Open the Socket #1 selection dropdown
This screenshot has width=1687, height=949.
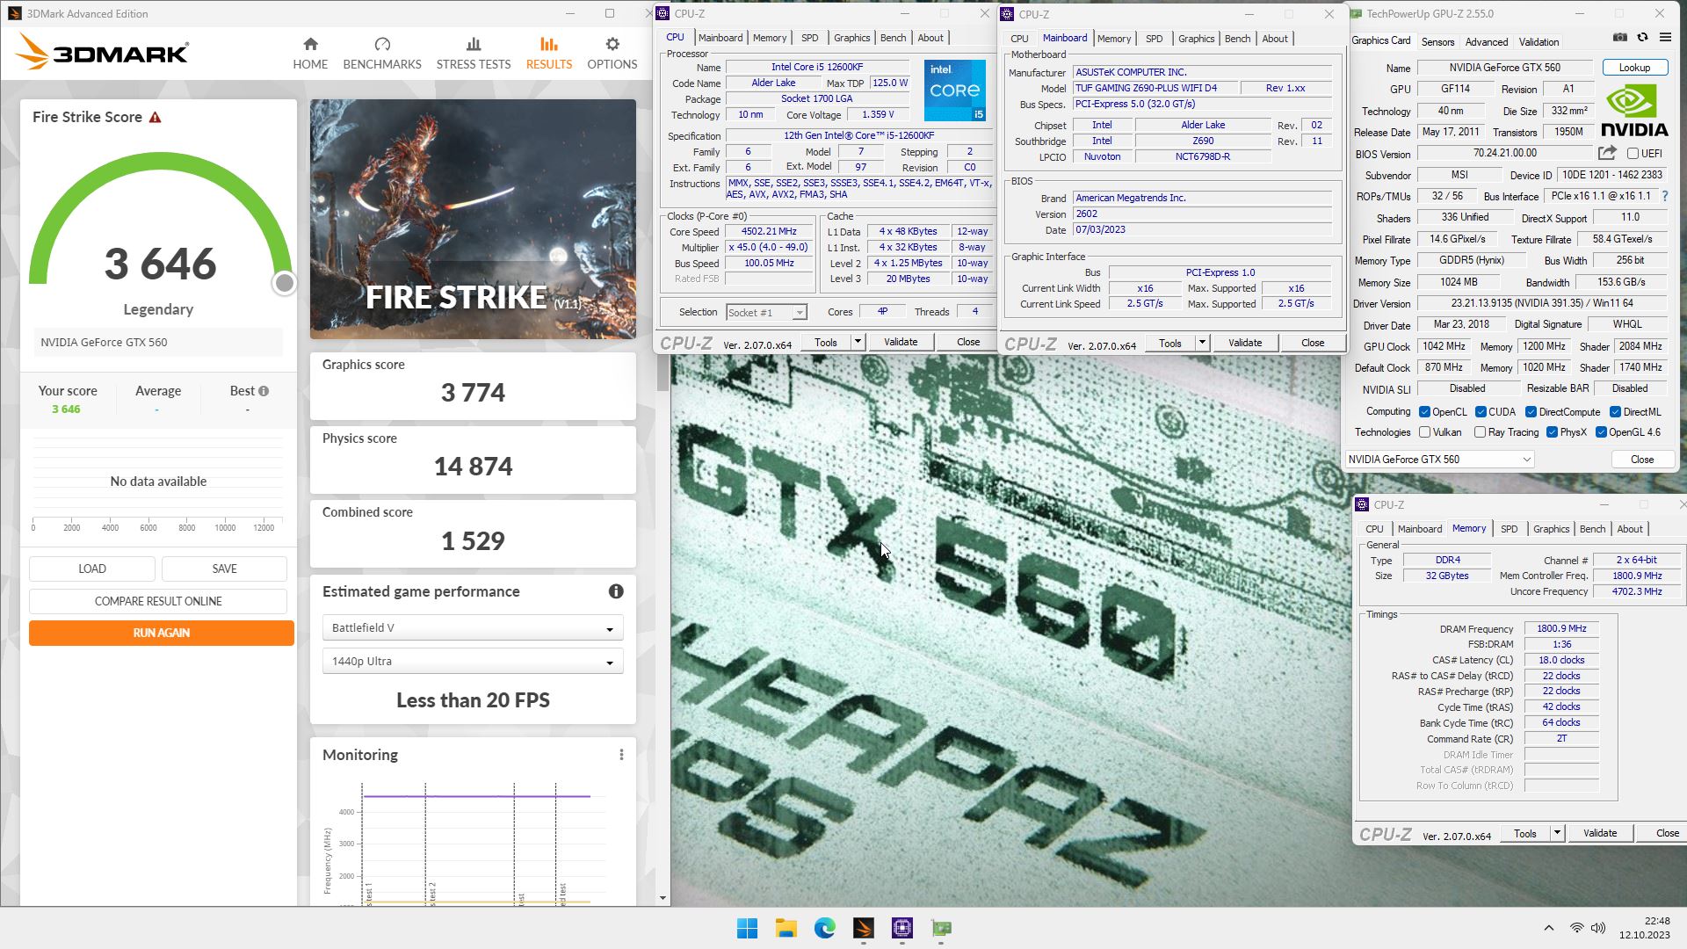point(766,312)
